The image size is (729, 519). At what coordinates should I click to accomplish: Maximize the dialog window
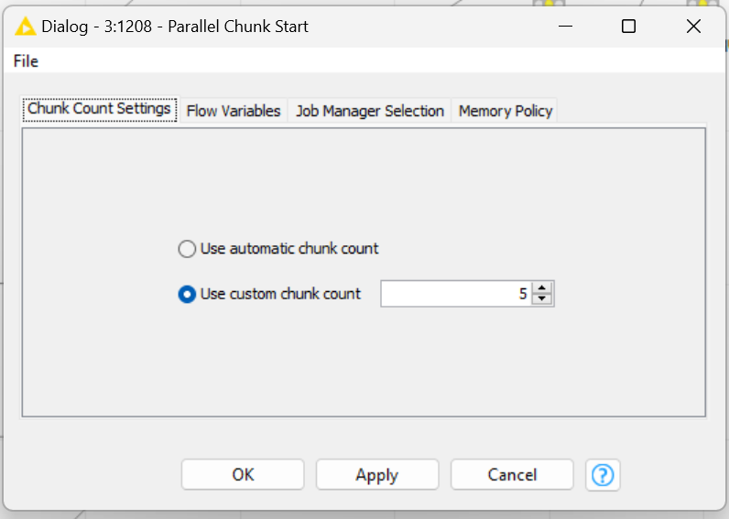[x=628, y=27]
